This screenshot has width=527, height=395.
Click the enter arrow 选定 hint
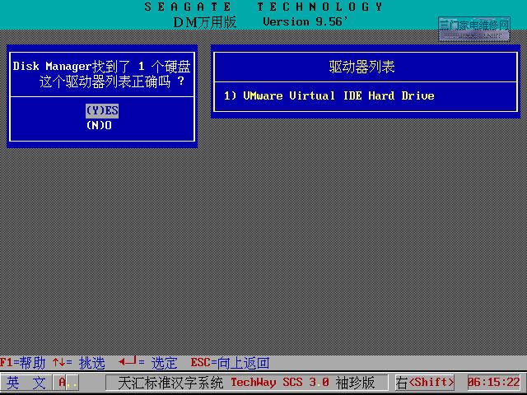pyautogui.click(x=147, y=363)
